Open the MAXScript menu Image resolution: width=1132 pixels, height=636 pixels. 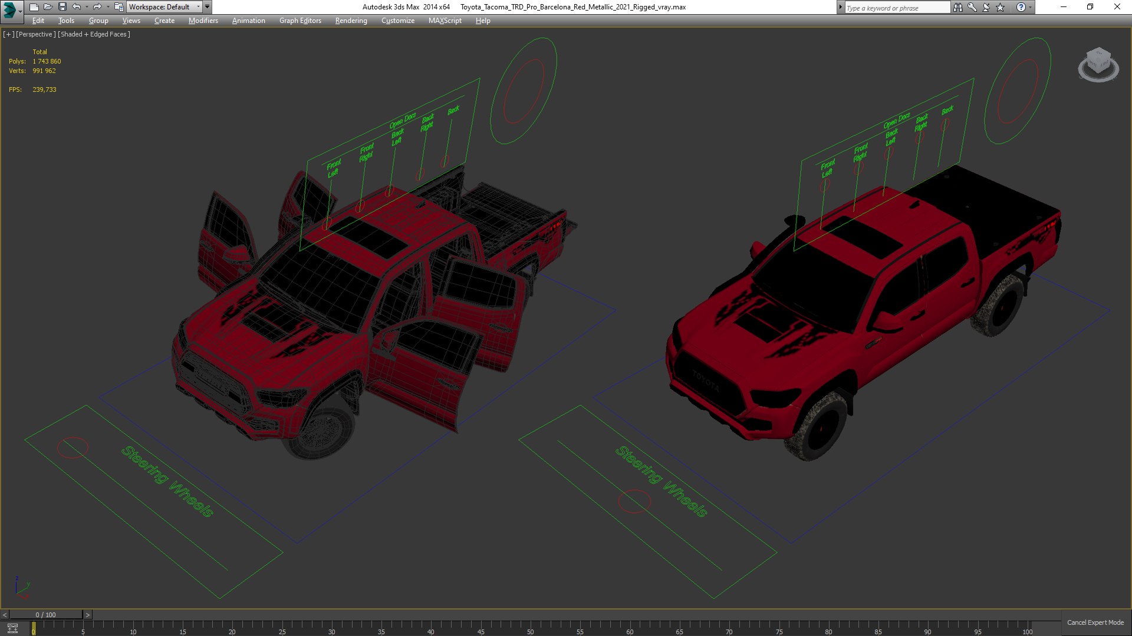click(x=445, y=21)
